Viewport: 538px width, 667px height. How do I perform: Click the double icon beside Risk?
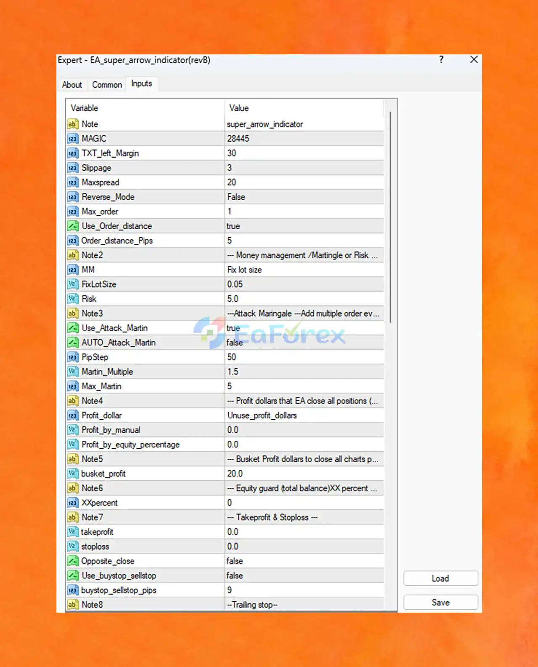point(73,299)
